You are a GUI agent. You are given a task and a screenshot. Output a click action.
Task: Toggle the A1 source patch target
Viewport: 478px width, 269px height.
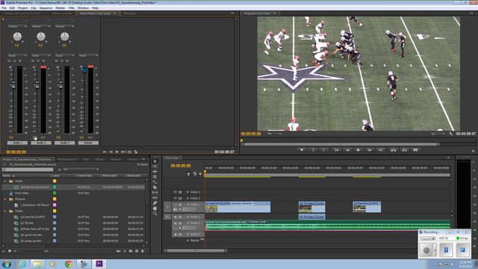click(x=167, y=217)
